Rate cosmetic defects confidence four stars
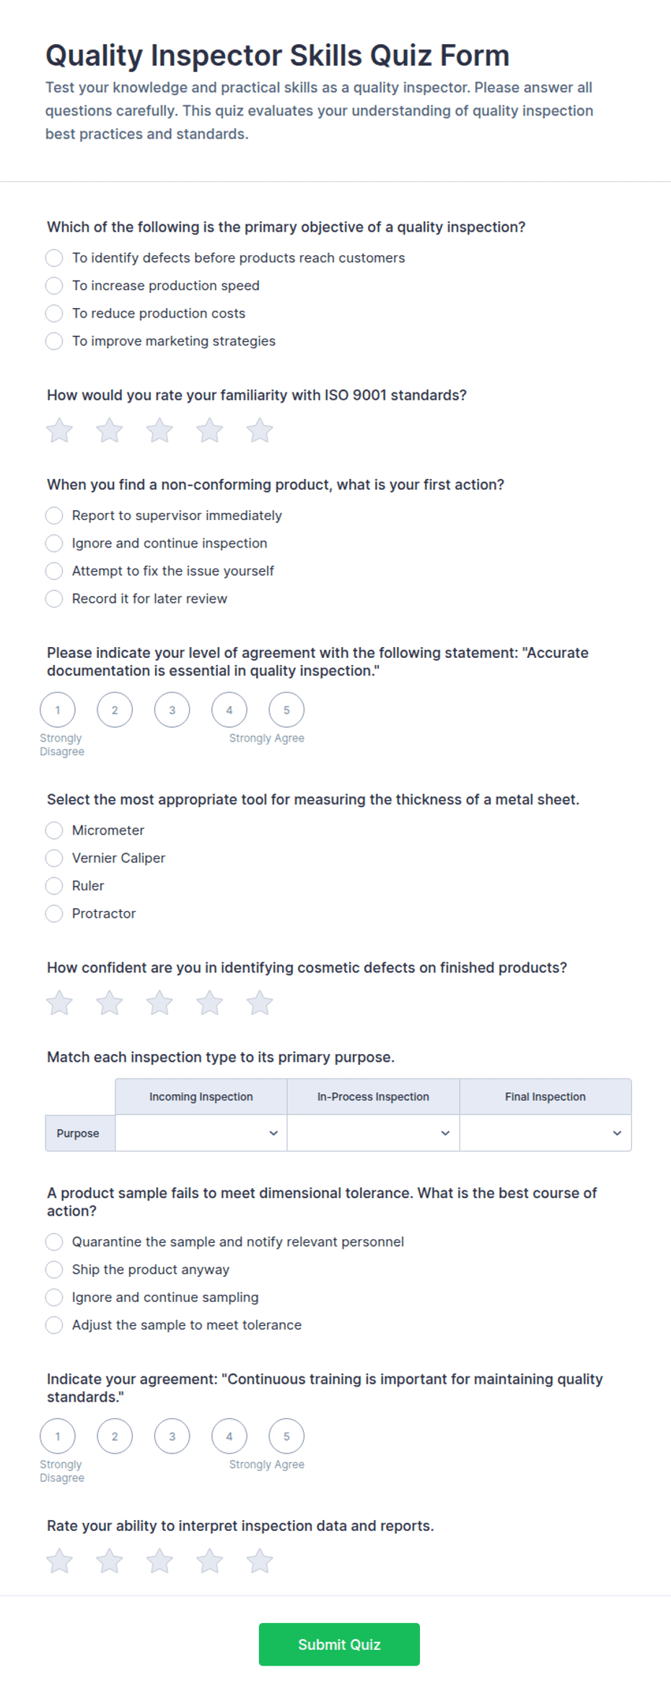671x1701 pixels. pos(209,1003)
